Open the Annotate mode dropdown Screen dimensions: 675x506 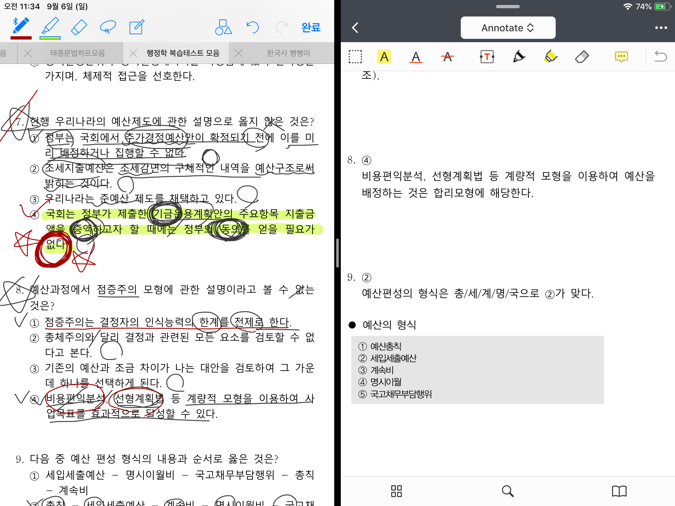point(508,28)
